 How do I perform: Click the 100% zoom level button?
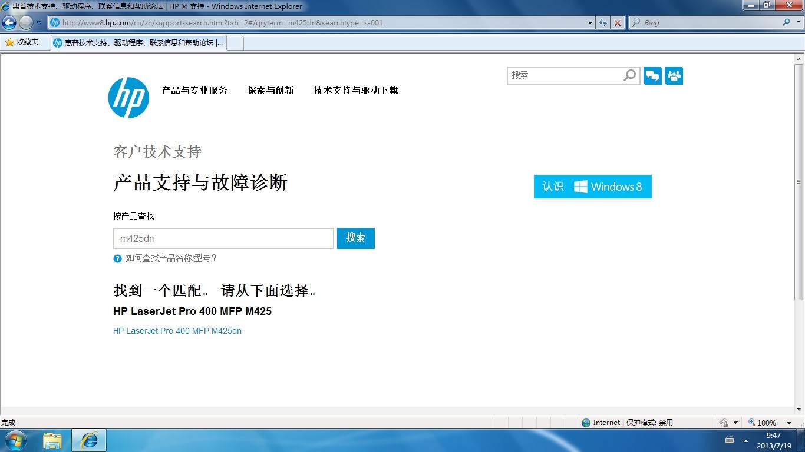click(x=762, y=423)
